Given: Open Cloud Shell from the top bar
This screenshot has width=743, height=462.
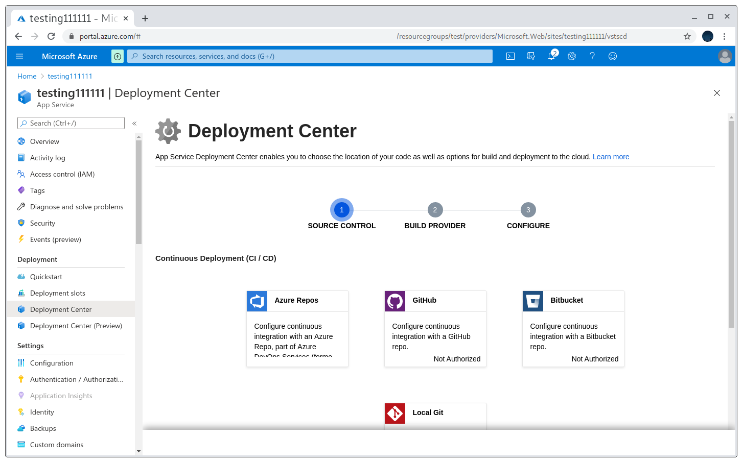Looking at the screenshot, I should coord(510,56).
